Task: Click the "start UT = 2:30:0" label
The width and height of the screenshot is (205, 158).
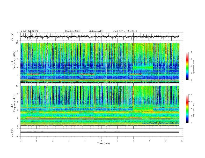Action: pyautogui.click(x=125, y=31)
